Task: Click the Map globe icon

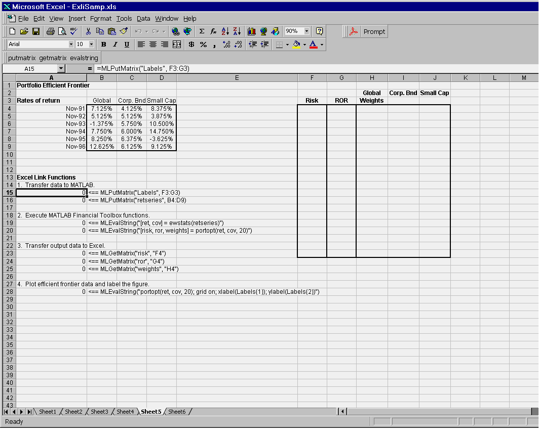Action: [263, 31]
